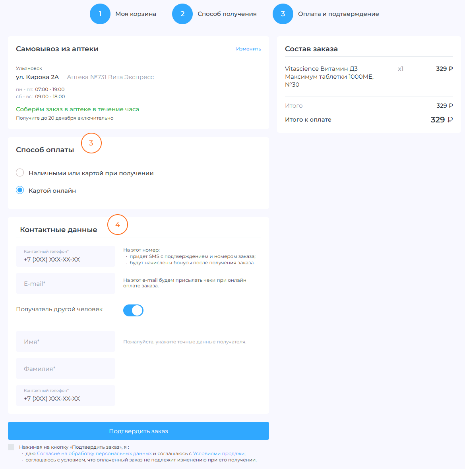Click into the "Фамилия" field
Screen dimensions: 465x469
pos(66,368)
